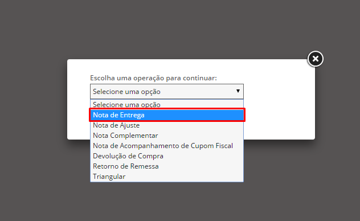Choose the blue highlighted delivery note option
The image size is (360, 221).
pyautogui.click(x=167, y=115)
